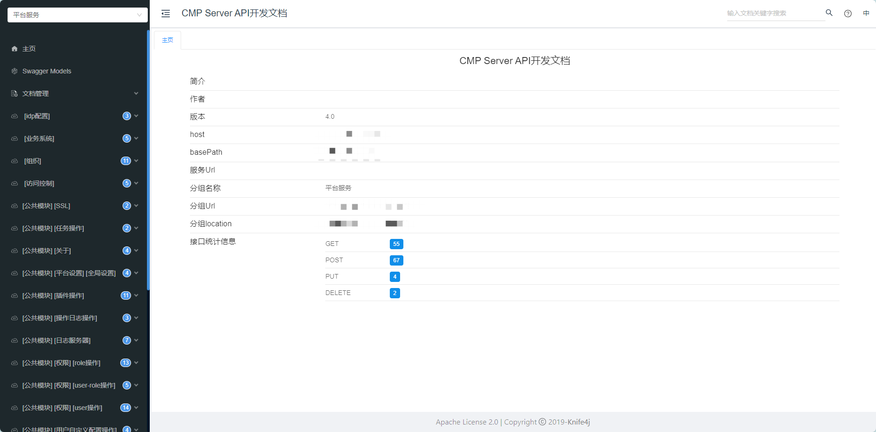Viewport: 876px width, 432px height.
Task: Expand [公共模块] [权限] [role操作] section
Action: (61, 363)
